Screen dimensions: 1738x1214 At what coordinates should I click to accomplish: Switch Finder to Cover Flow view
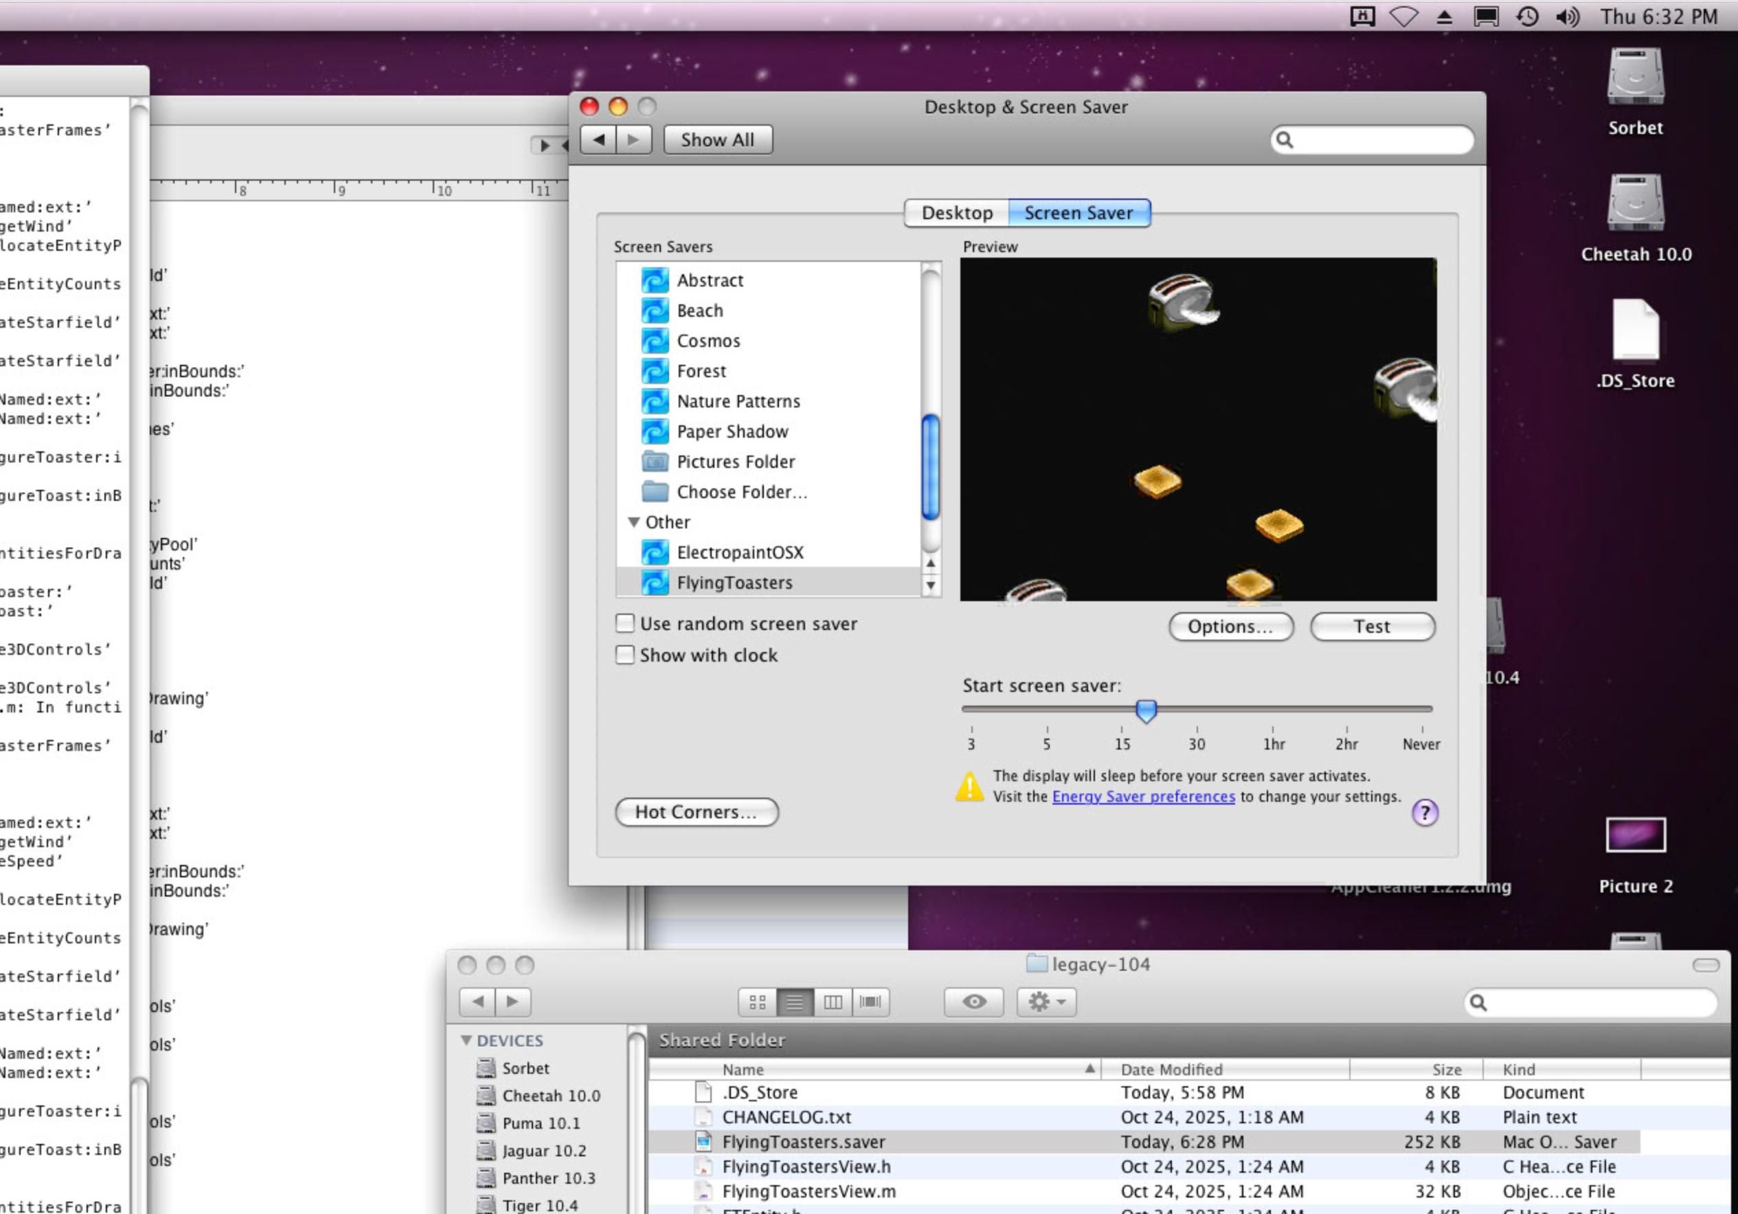coord(870,1002)
